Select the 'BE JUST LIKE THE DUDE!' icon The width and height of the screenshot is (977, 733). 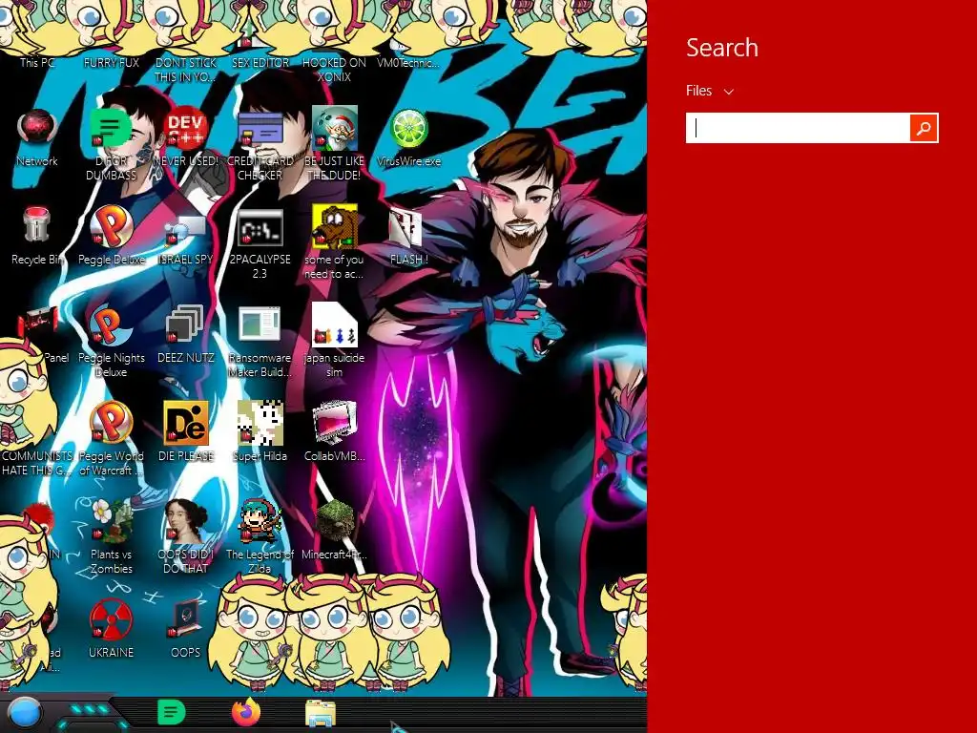[x=335, y=128]
